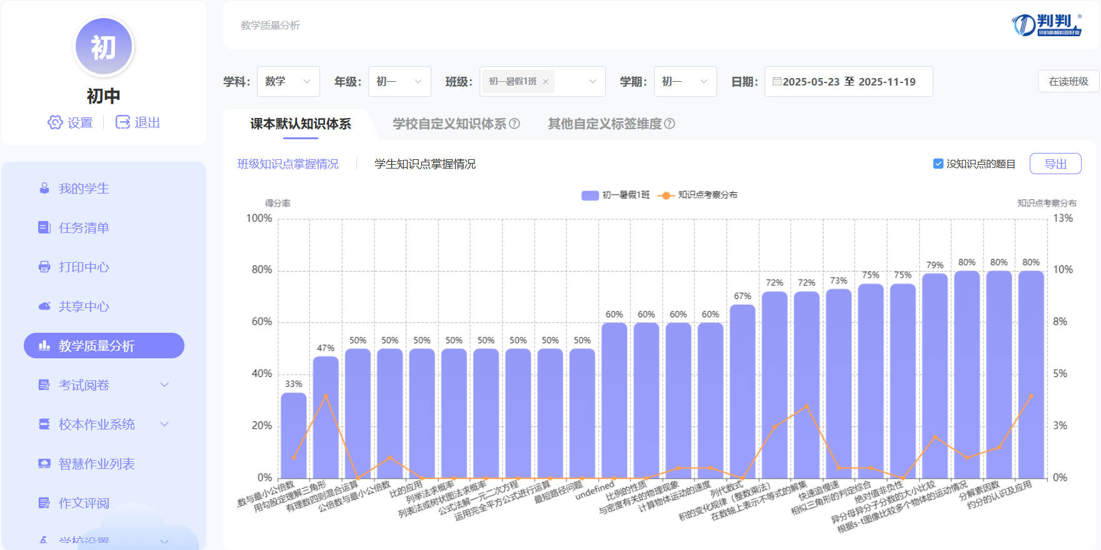Switch to 其他自定义标签维度 tab
The height and width of the screenshot is (550, 1101).
point(605,124)
